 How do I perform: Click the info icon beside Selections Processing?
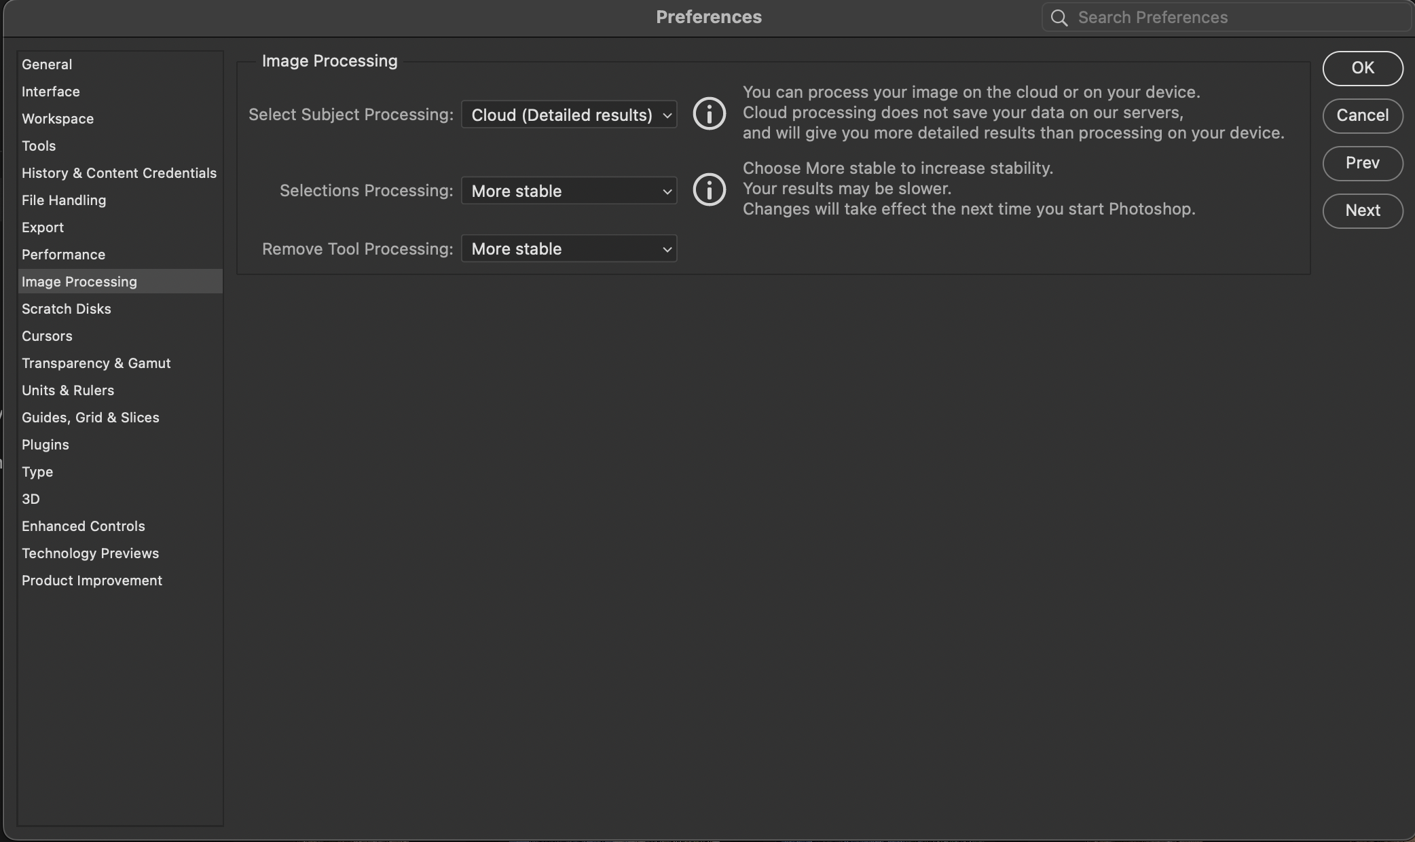coord(709,190)
